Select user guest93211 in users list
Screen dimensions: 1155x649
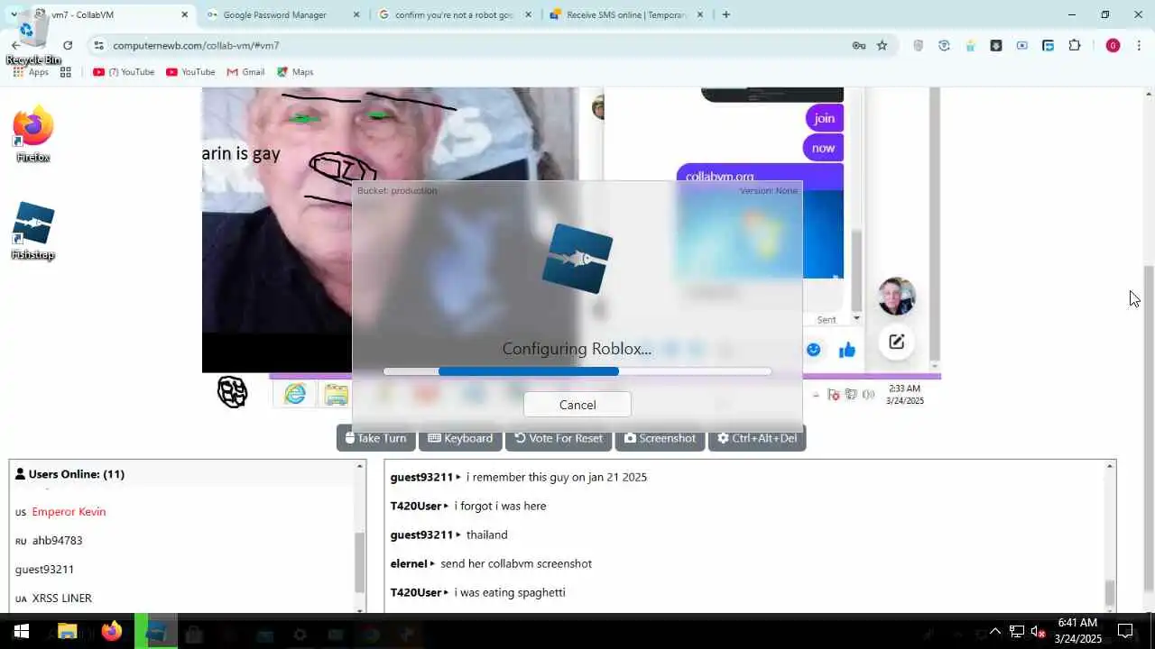pyautogui.click(x=44, y=570)
